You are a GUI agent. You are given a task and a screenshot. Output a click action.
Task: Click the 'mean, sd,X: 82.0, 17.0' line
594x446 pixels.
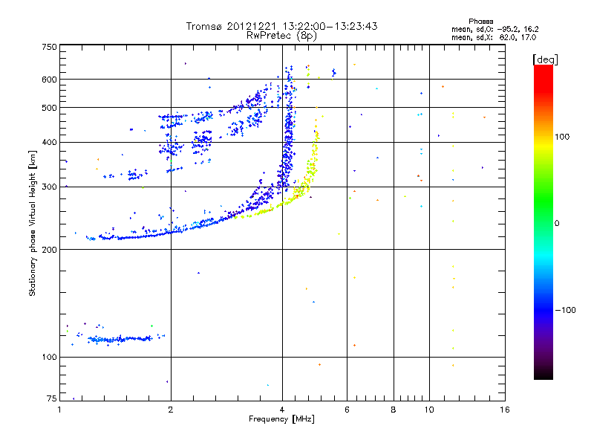click(x=494, y=37)
